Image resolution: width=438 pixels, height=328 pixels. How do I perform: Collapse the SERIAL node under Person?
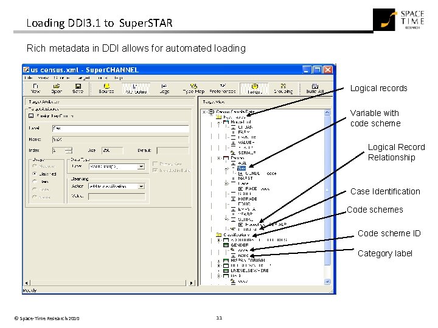[226, 219]
